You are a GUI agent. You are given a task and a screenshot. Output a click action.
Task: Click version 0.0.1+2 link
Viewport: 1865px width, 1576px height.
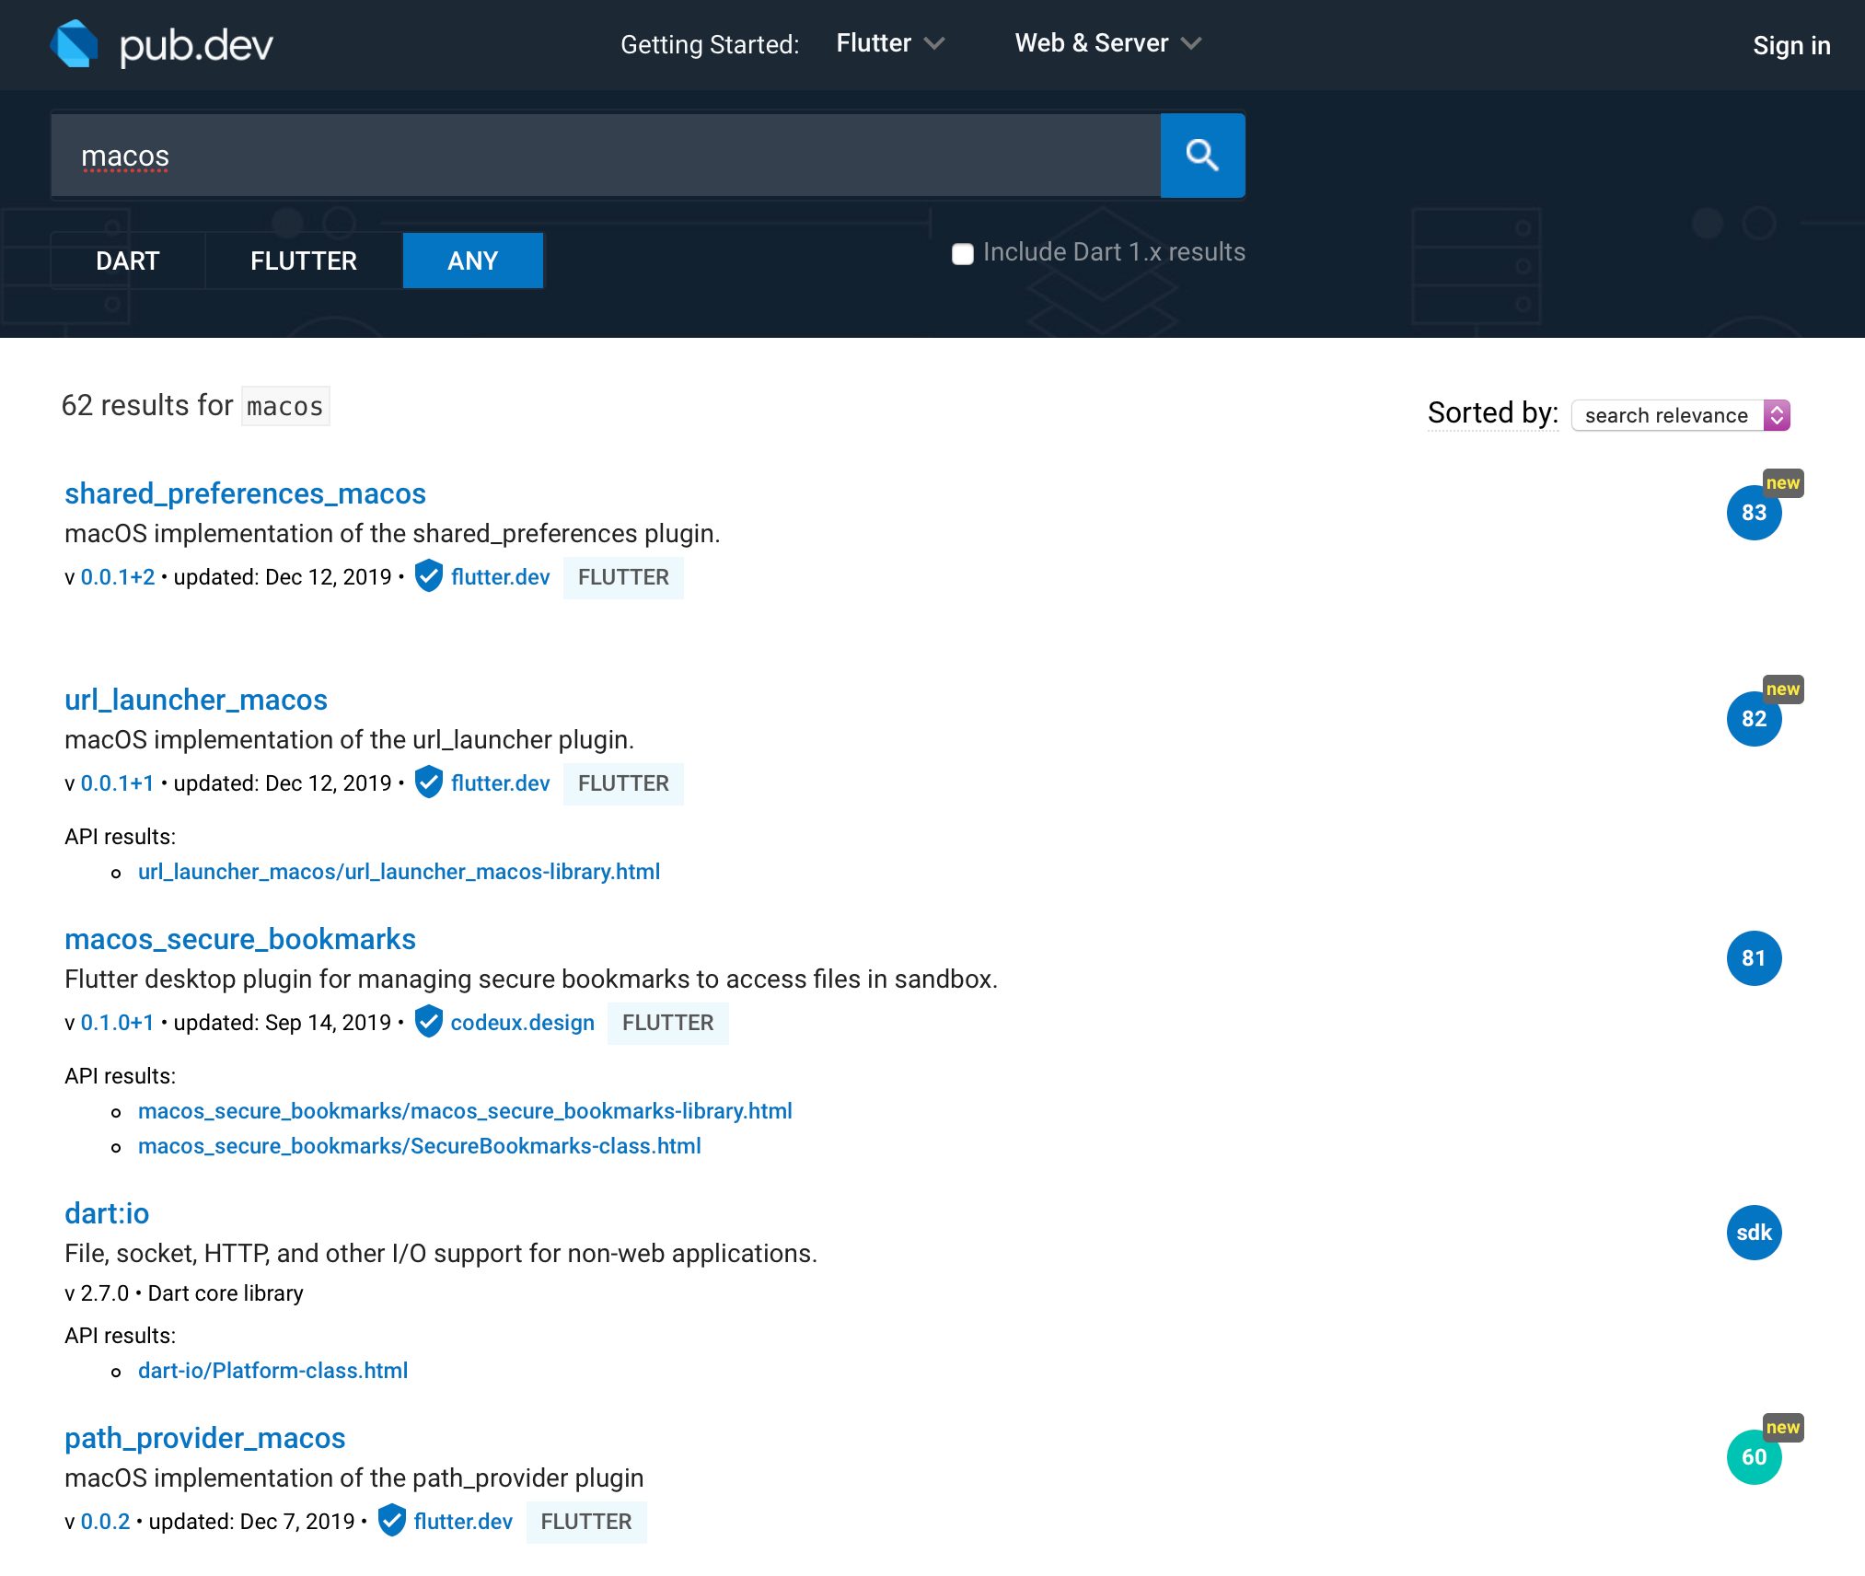[x=118, y=577]
